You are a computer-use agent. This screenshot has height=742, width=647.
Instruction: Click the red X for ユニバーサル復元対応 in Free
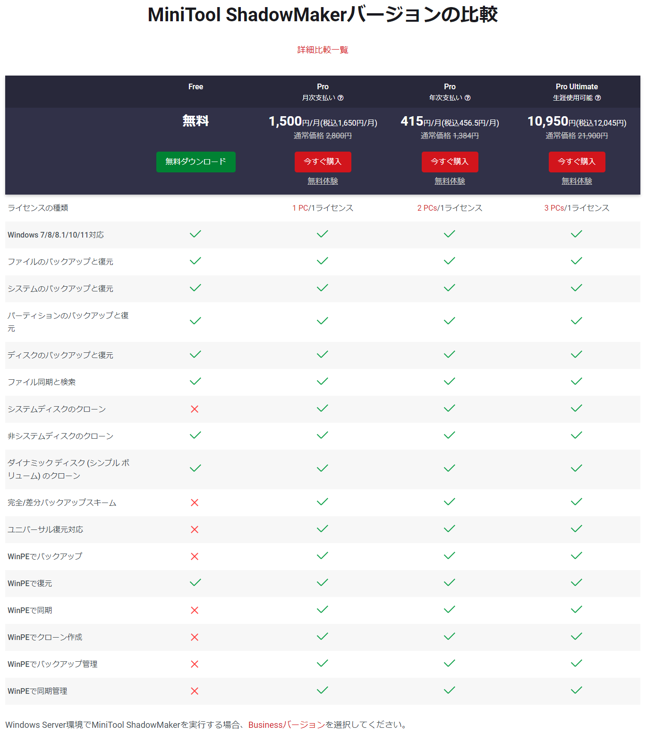pyautogui.click(x=195, y=529)
